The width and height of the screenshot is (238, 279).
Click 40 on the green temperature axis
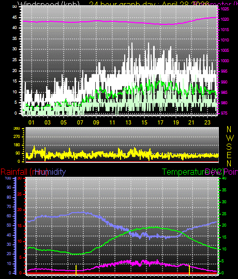pos(224,178)
